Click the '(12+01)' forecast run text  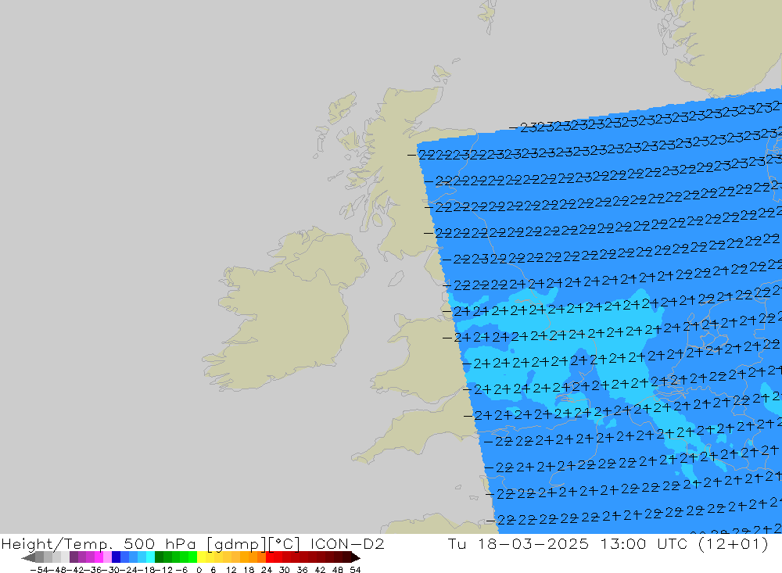click(x=734, y=543)
